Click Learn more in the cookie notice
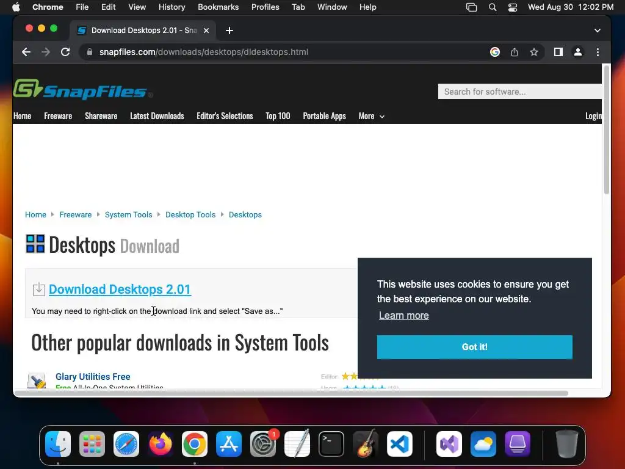The height and width of the screenshot is (469, 625). tap(404, 316)
